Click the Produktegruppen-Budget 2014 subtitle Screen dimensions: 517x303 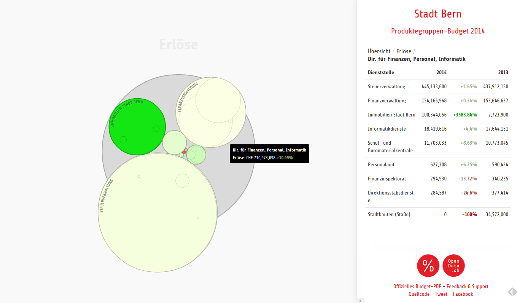pyautogui.click(x=438, y=31)
